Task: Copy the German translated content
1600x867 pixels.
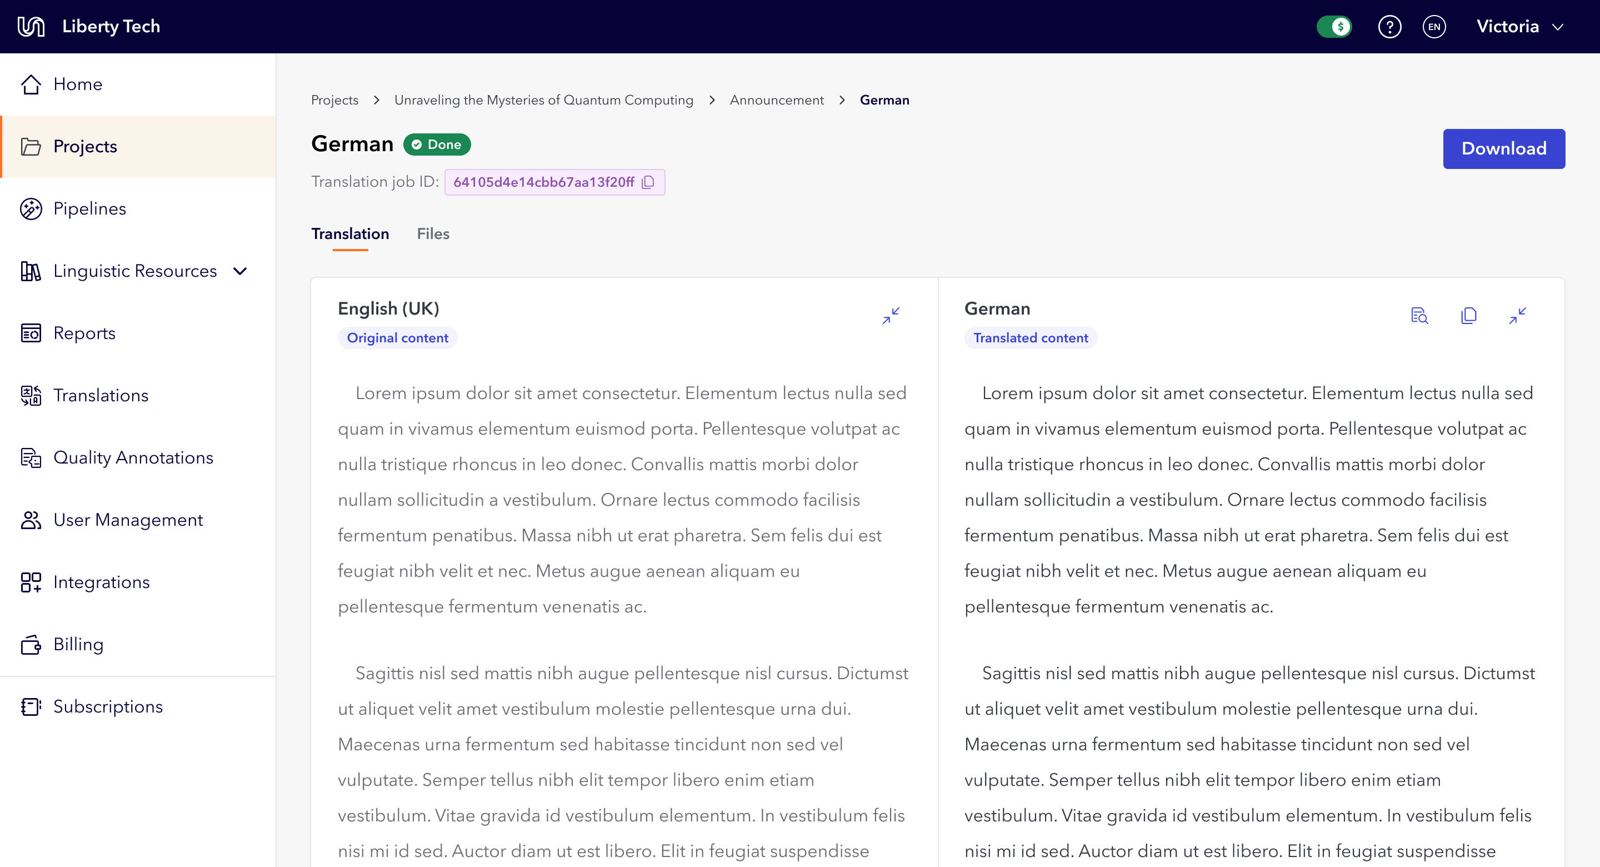Action: point(1468,316)
